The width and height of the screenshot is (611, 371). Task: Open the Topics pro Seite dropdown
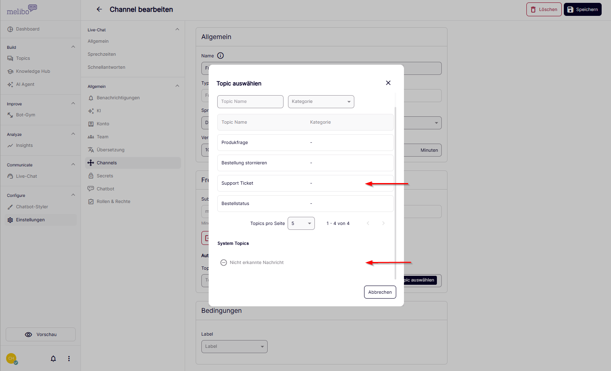[x=301, y=223]
